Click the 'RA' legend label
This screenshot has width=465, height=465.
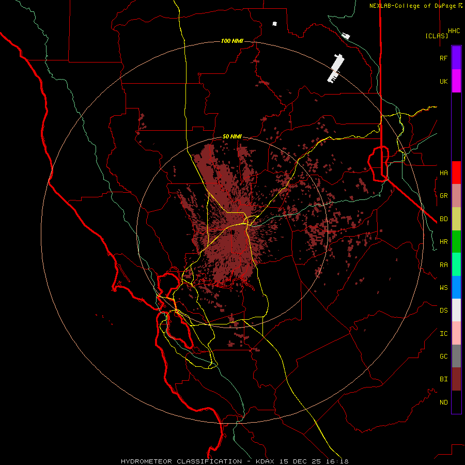443,265
